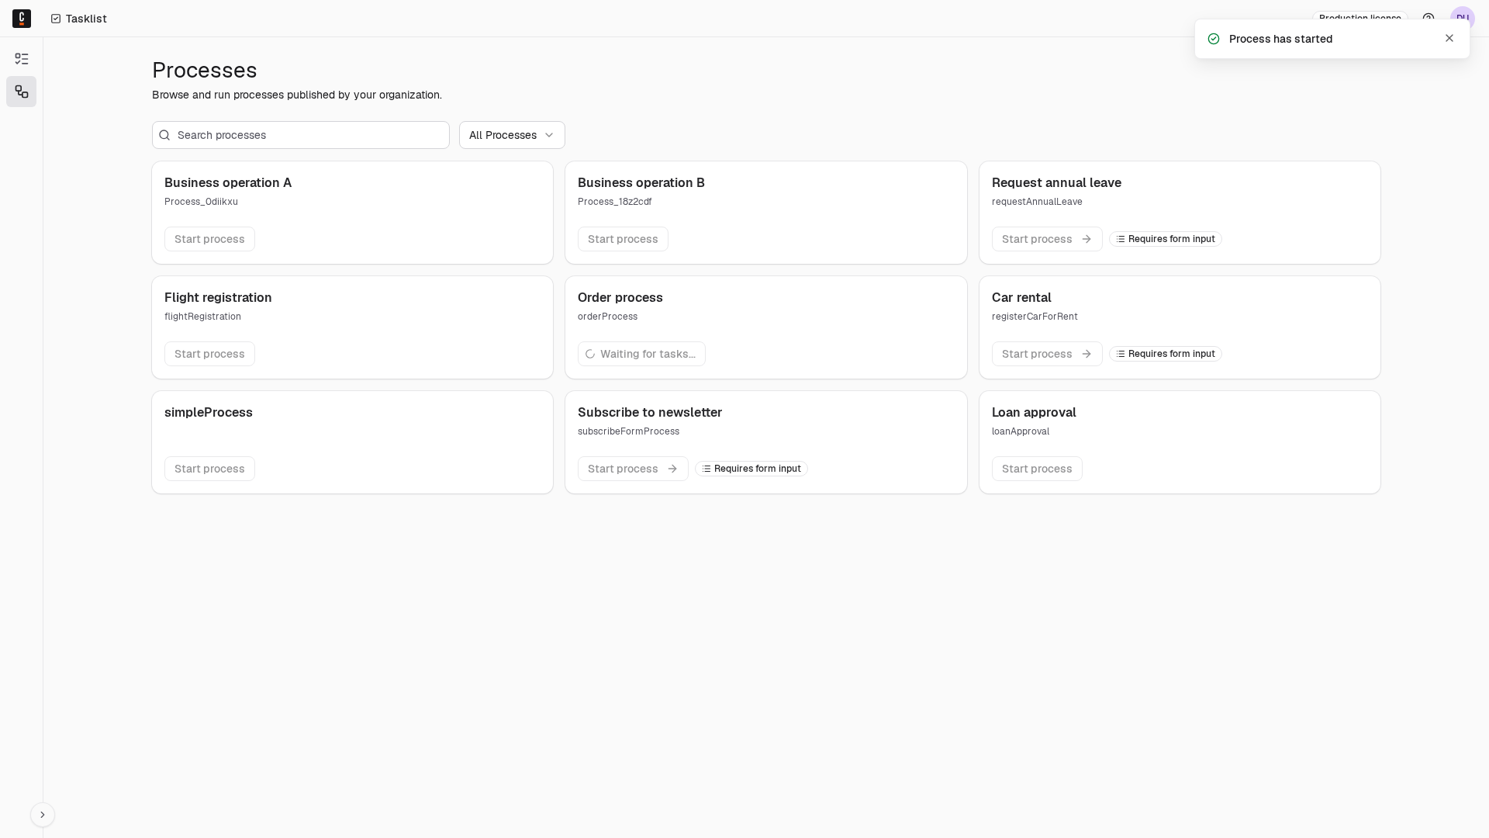Image resolution: width=1489 pixels, height=838 pixels.
Task: Click the Camunda logo icon
Action: coord(22,19)
